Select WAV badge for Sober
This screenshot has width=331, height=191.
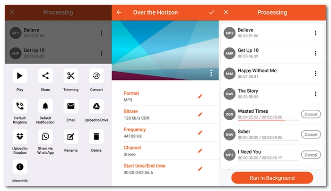[229, 134]
